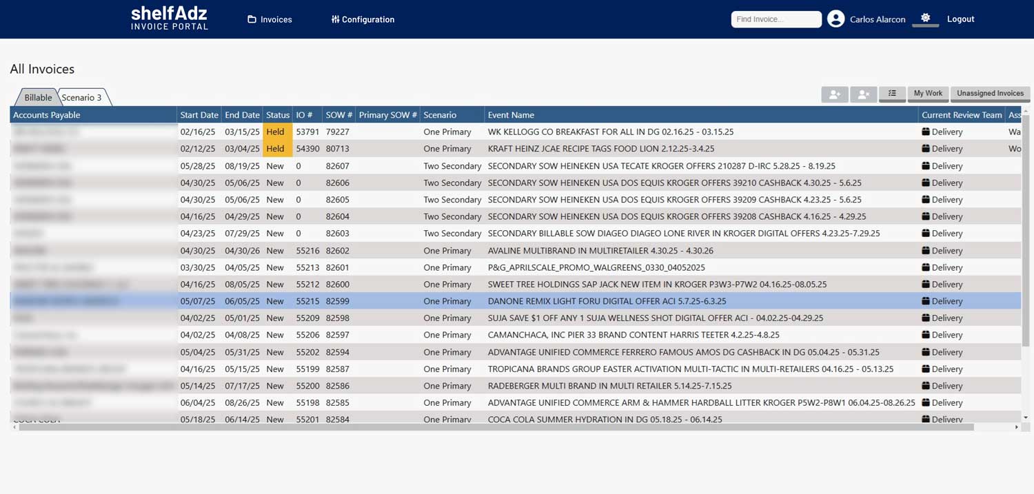Sort by Current Review Team column

pos(962,115)
